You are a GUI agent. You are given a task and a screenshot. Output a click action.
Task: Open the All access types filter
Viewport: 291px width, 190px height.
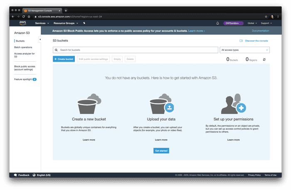(244, 50)
